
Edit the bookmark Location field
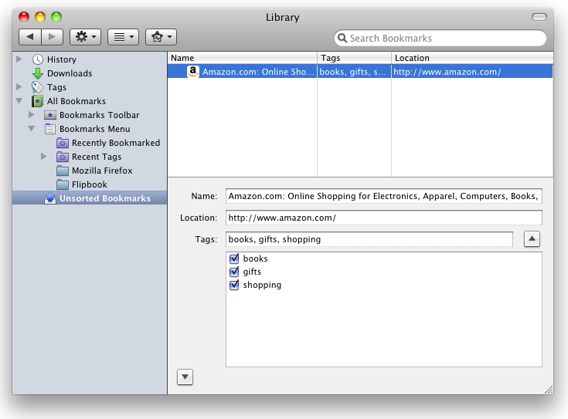point(383,218)
